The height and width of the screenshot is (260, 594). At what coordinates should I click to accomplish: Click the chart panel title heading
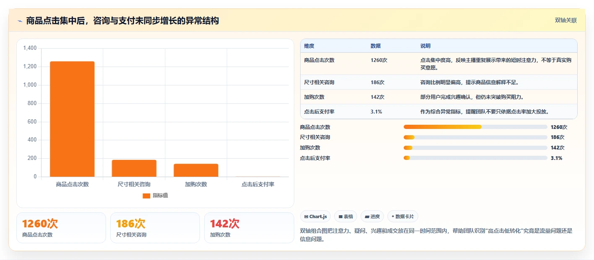coord(122,21)
